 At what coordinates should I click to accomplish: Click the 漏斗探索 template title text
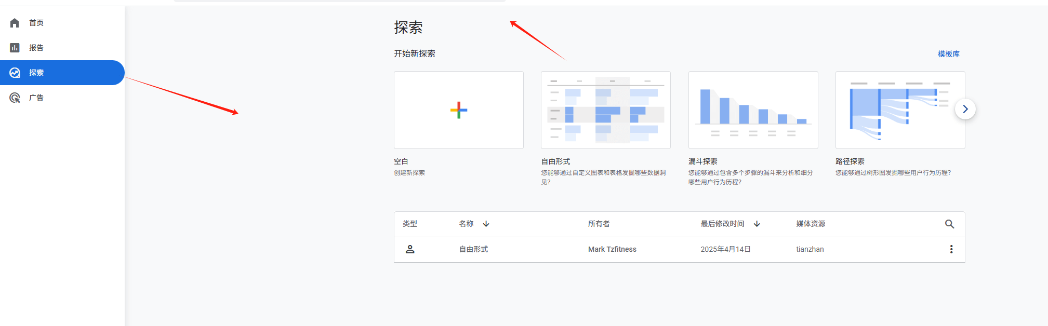[703, 161]
